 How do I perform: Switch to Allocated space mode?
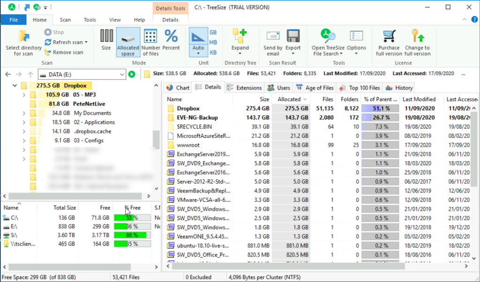pos(128,42)
